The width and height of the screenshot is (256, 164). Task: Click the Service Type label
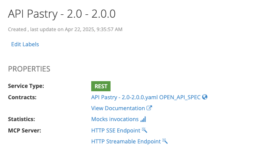point(26,86)
